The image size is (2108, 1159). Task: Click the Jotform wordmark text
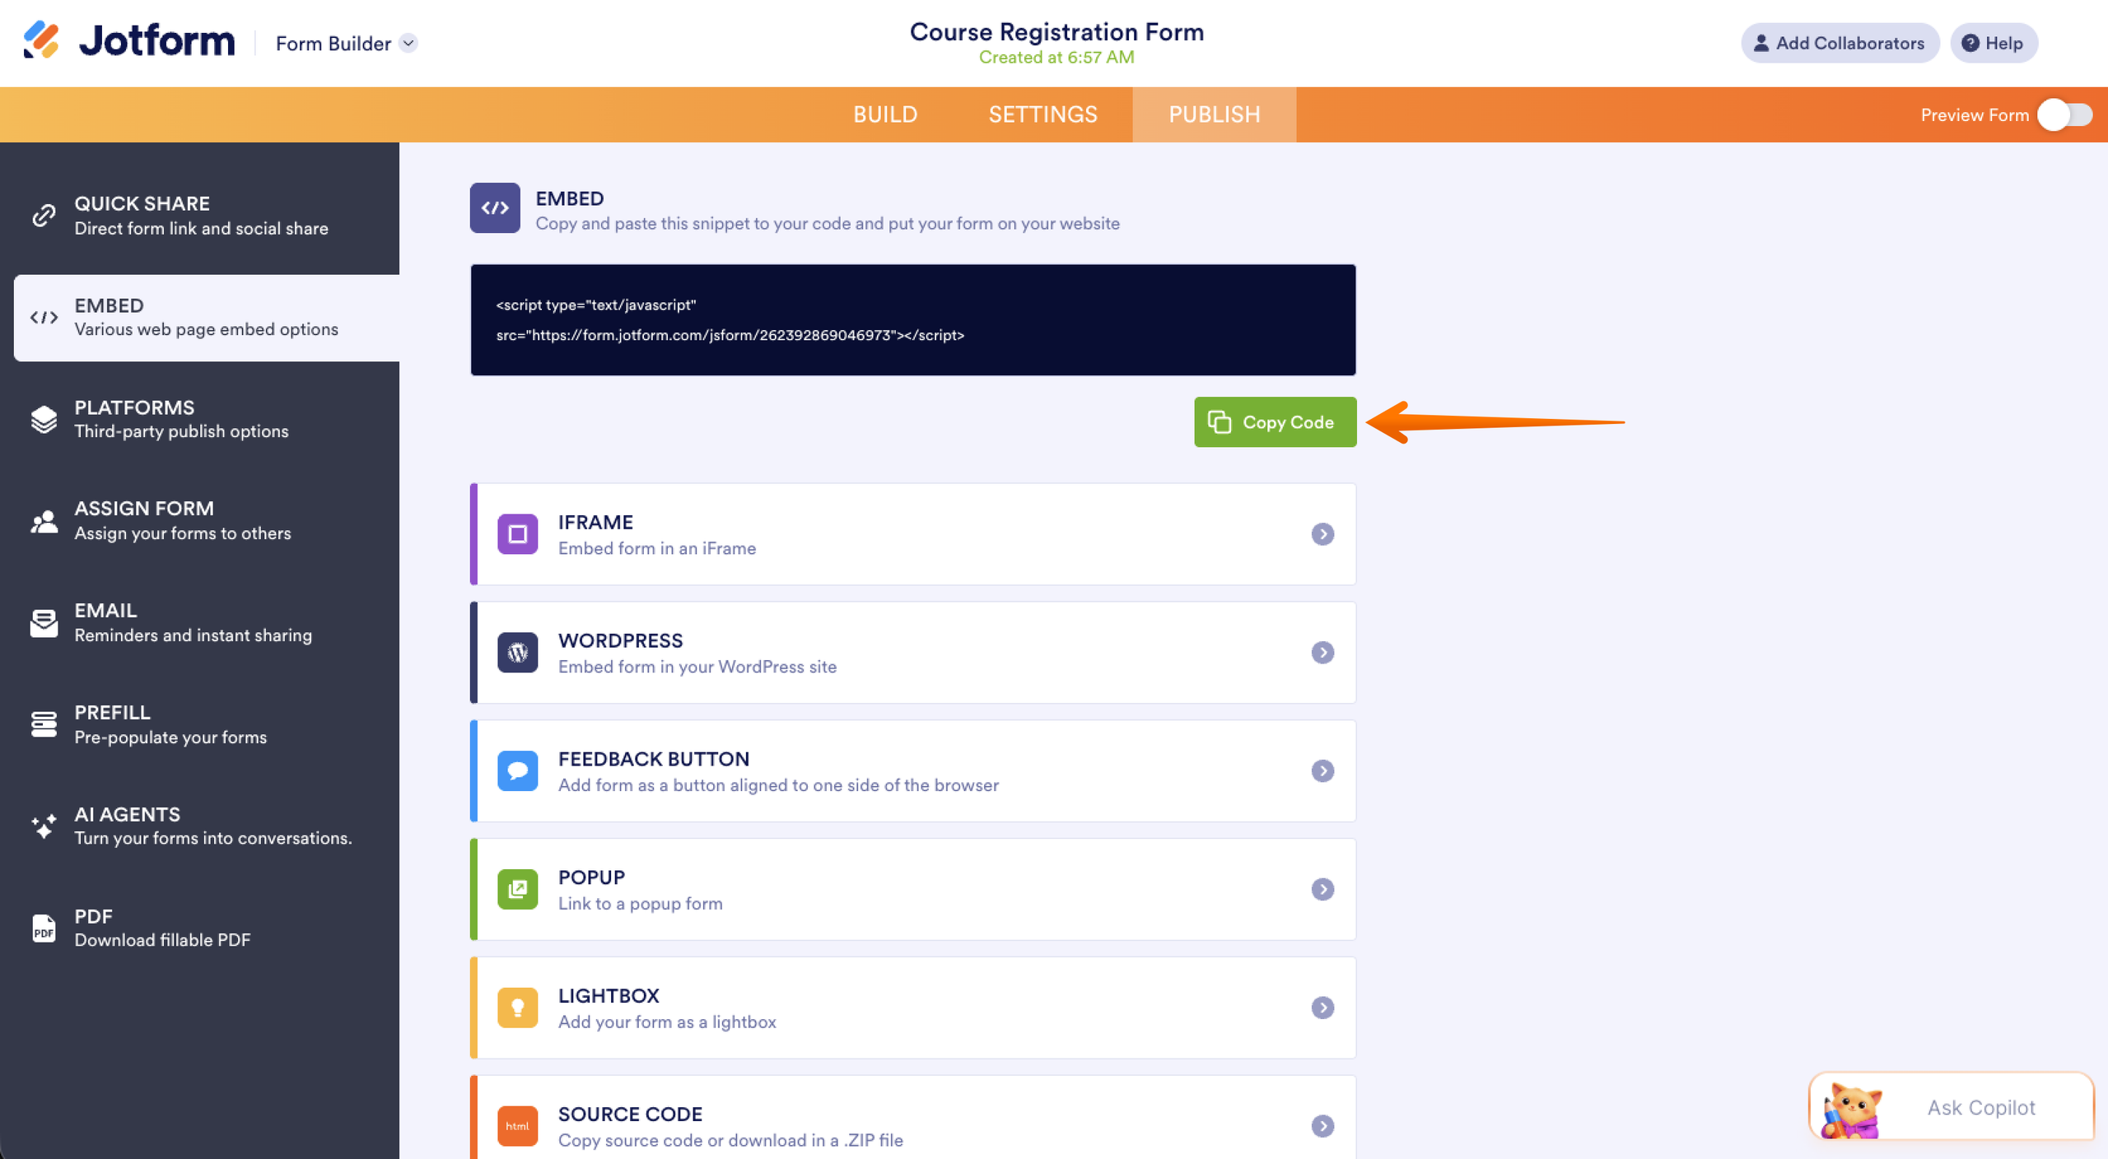pyautogui.click(x=156, y=41)
